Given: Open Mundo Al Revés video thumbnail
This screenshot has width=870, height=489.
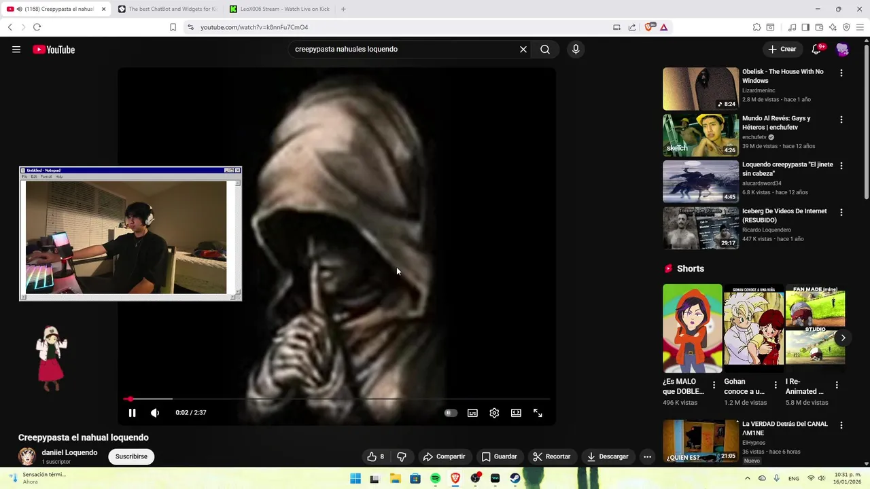Looking at the screenshot, I should click(x=701, y=135).
